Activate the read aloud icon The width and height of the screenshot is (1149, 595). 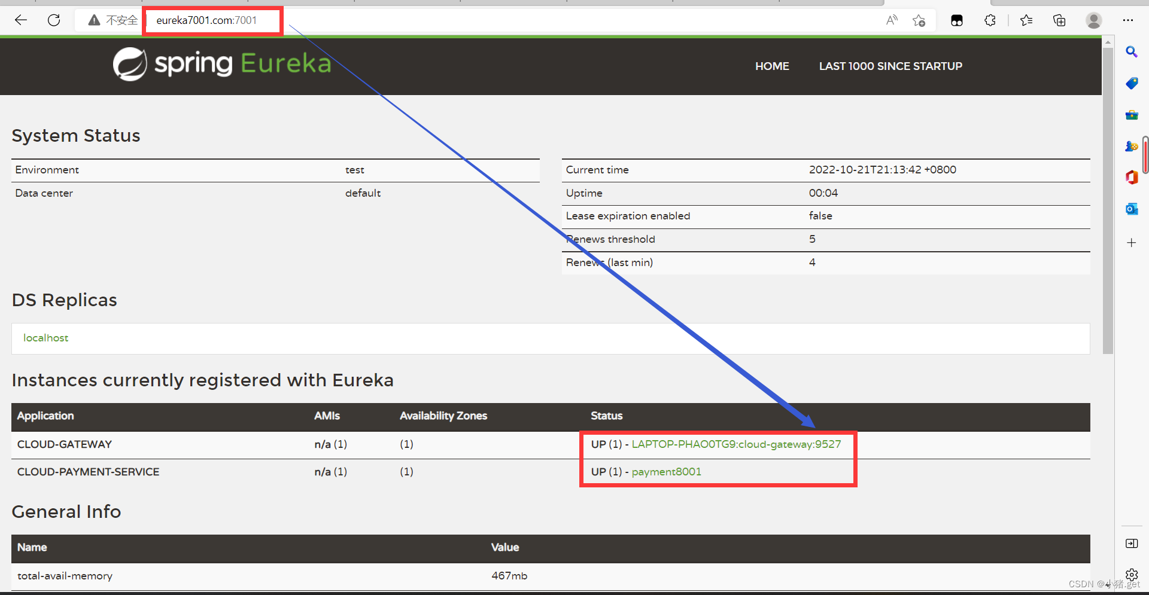pyautogui.click(x=892, y=20)
